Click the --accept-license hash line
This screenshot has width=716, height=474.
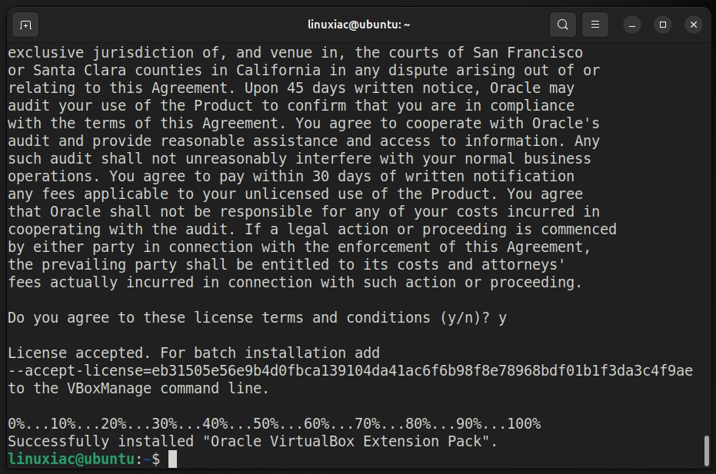click(350, 370)
